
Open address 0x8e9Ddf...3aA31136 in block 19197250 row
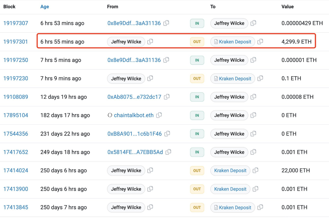tap(134, 60)
